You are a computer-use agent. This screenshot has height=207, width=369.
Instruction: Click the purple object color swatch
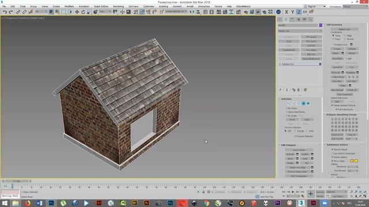coord(321,25)
